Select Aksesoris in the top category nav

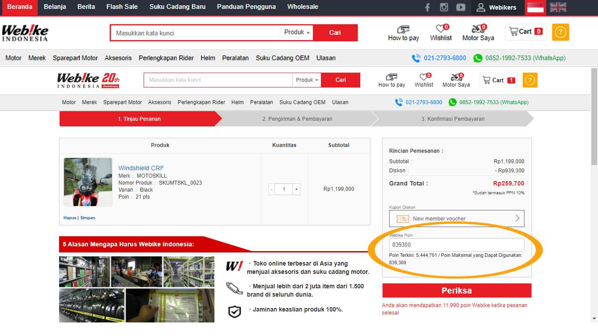click(118, 58)
